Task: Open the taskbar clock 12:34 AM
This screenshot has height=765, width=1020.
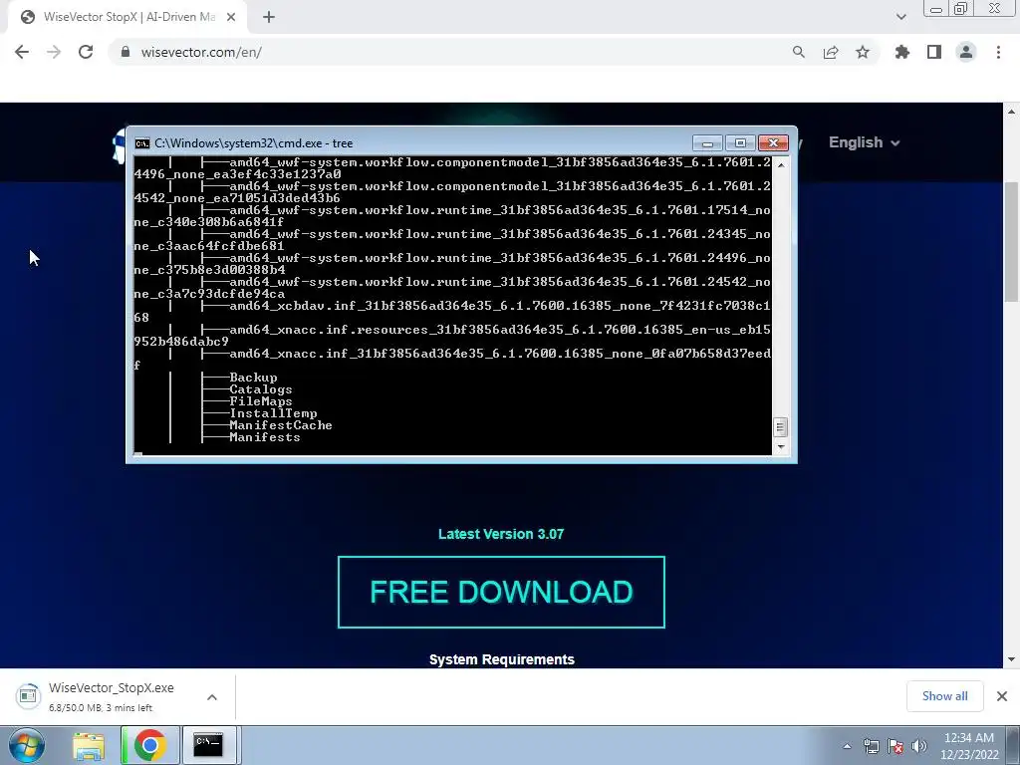Action: 969,746
